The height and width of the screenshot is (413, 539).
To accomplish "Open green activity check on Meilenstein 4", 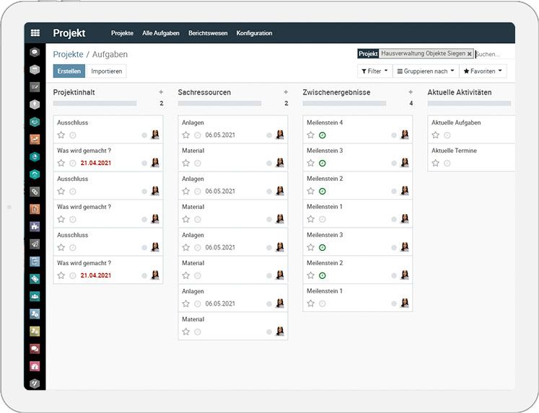I will click(x=322, y=136).
